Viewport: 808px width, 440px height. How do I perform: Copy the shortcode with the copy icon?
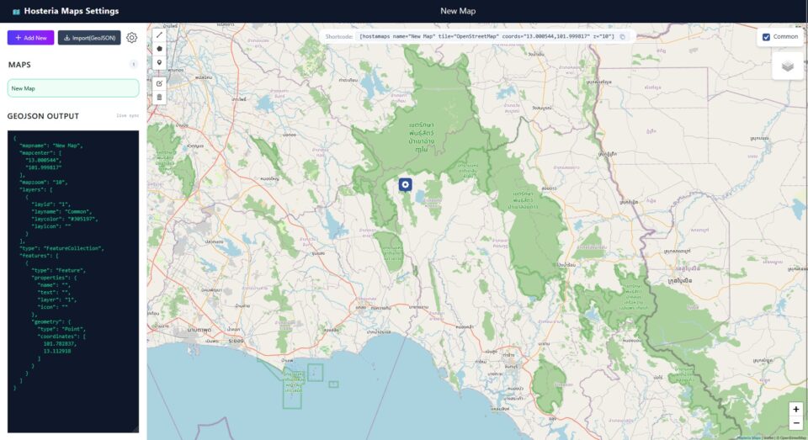pos(623,36)
